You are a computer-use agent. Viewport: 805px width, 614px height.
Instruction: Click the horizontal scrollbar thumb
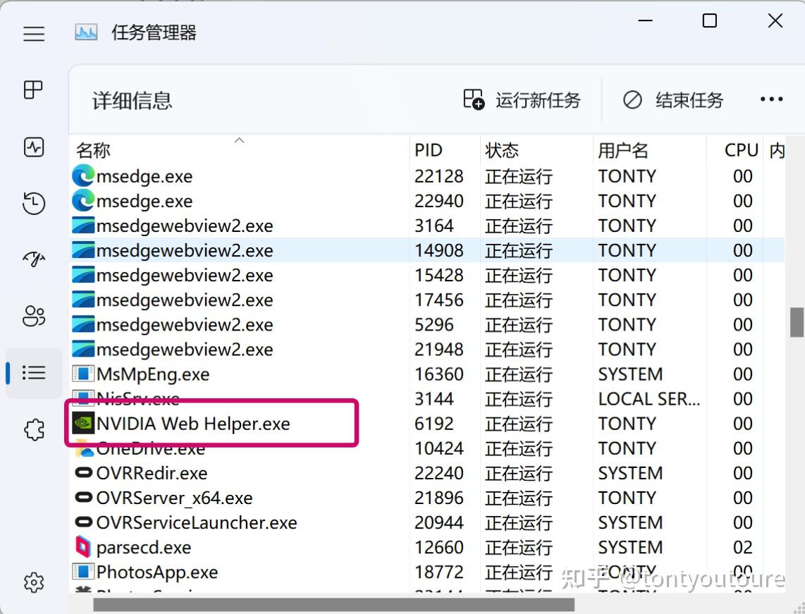[333, 605]
